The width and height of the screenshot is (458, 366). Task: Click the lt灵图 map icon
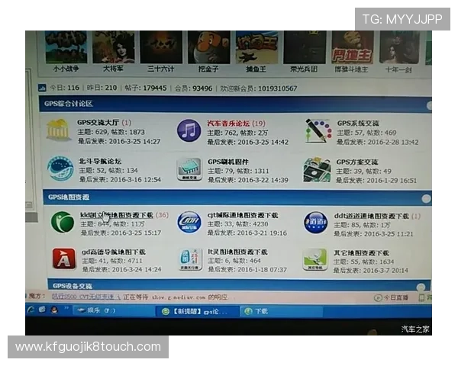tap(190, 259)
